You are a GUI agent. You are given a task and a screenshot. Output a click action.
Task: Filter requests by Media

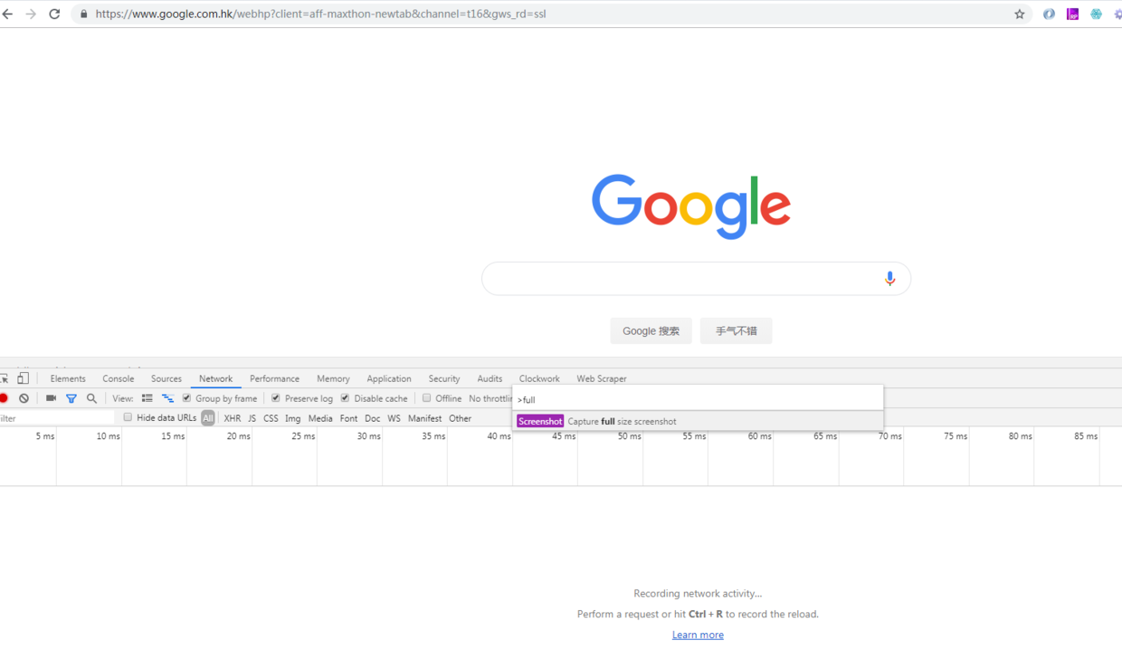(x=320, y=418)
